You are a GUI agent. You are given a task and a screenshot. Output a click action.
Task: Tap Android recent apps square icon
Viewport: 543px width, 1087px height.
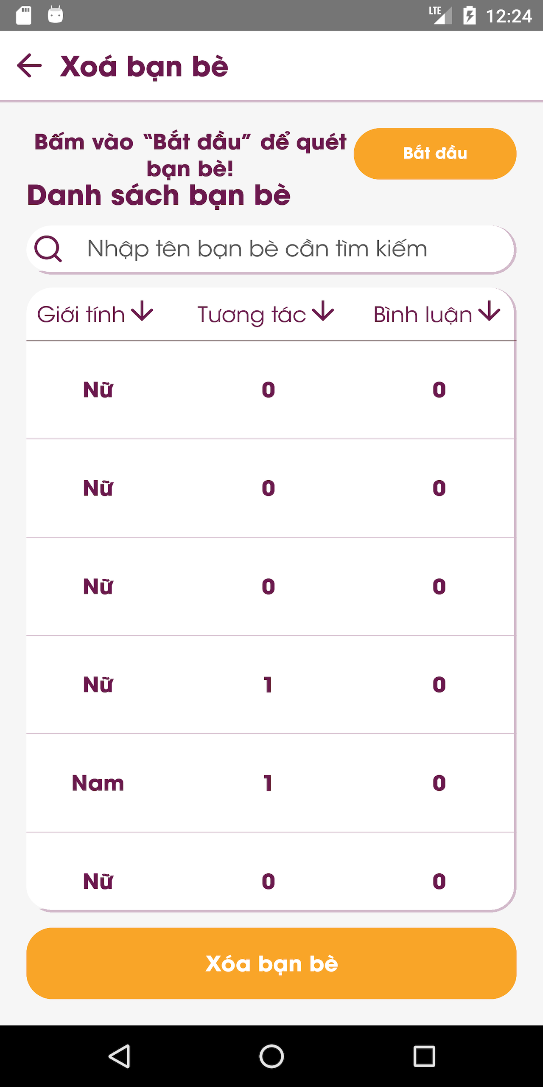pos(424,1056)
